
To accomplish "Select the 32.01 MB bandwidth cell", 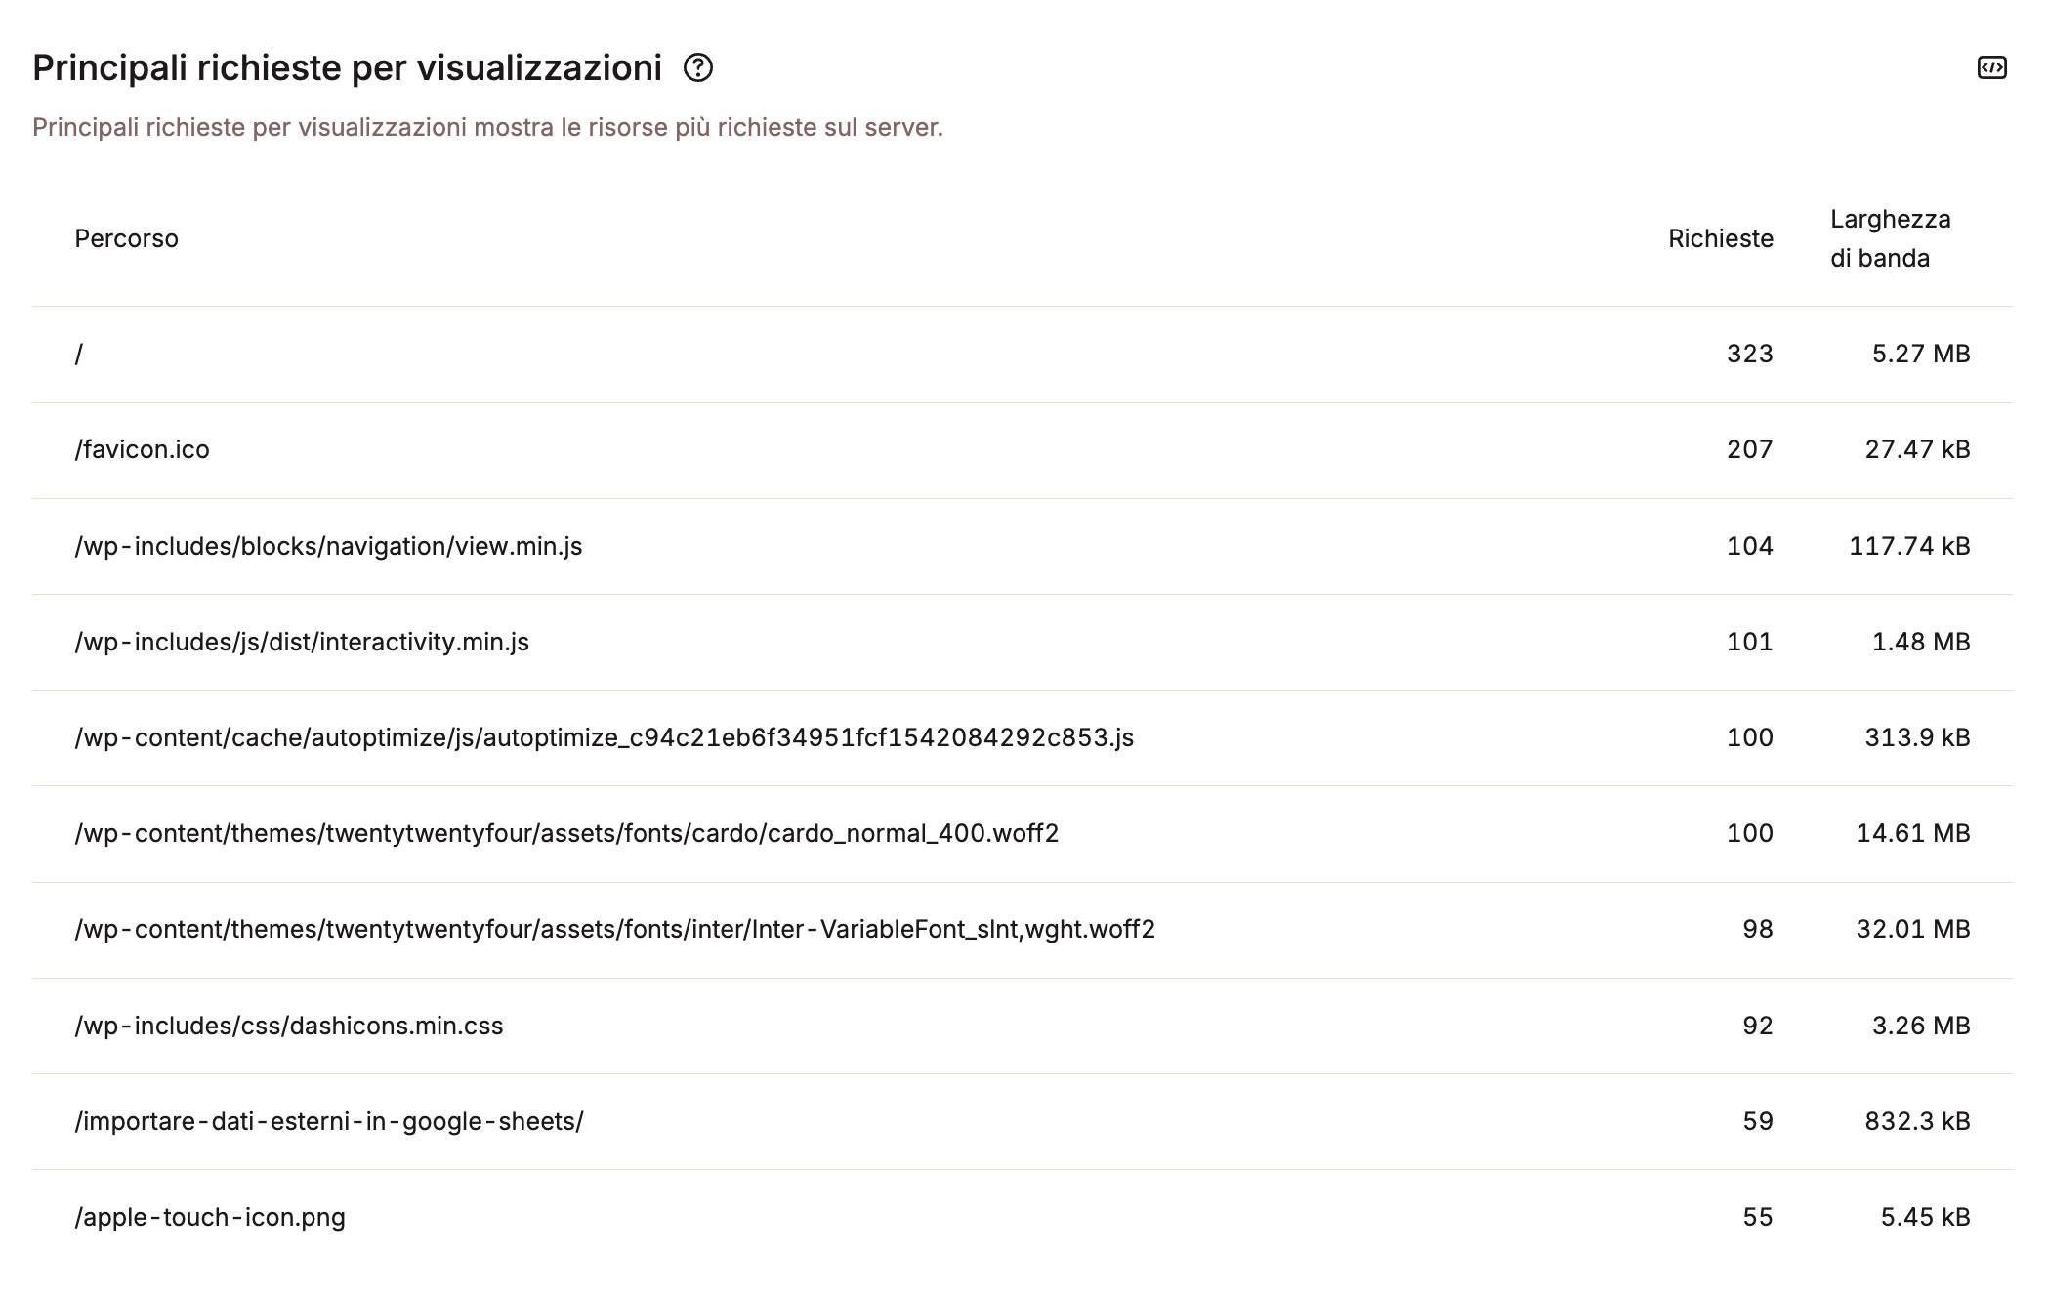I will 1912,929.
